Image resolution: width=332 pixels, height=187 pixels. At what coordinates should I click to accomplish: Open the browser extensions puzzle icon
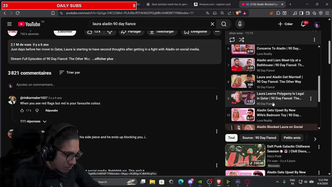point(278,13)
